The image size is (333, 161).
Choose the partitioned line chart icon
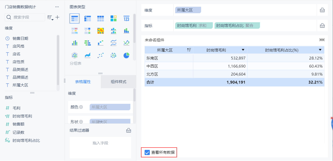click(114, 43)
